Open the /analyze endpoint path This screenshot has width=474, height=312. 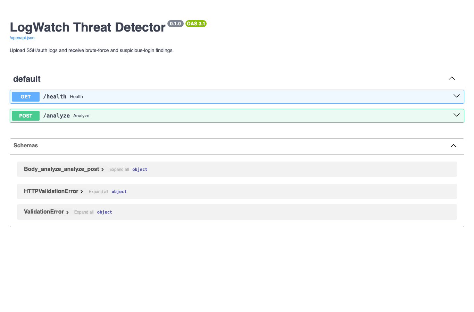pyautogui.click(x=56, y=116)
